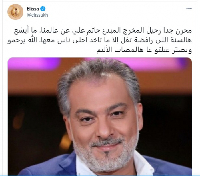Open the attached photo in the tweet

(x=100, y=117)
